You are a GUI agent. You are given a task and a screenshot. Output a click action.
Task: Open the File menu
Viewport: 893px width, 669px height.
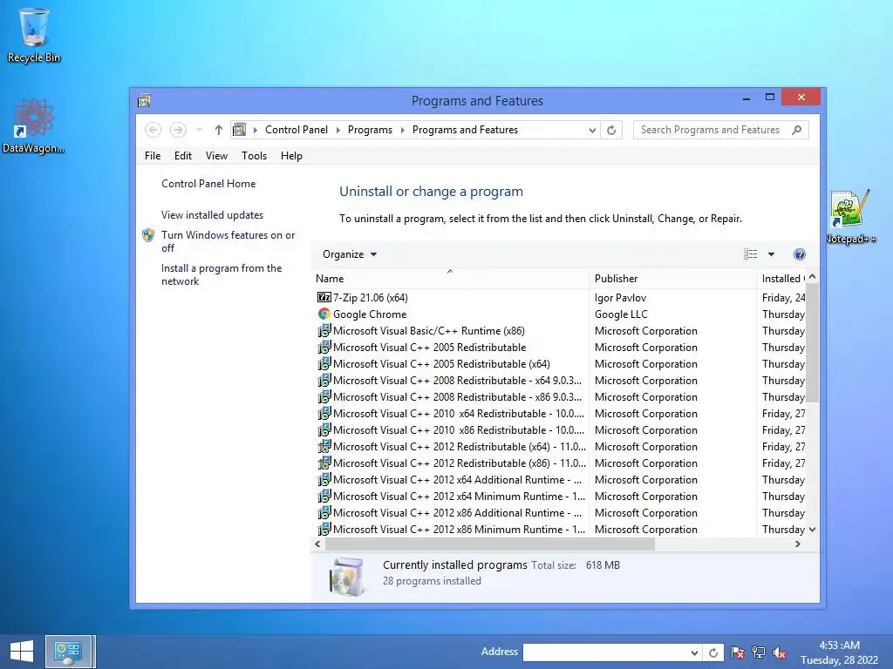pyautogui.click(x=153, y=156)
